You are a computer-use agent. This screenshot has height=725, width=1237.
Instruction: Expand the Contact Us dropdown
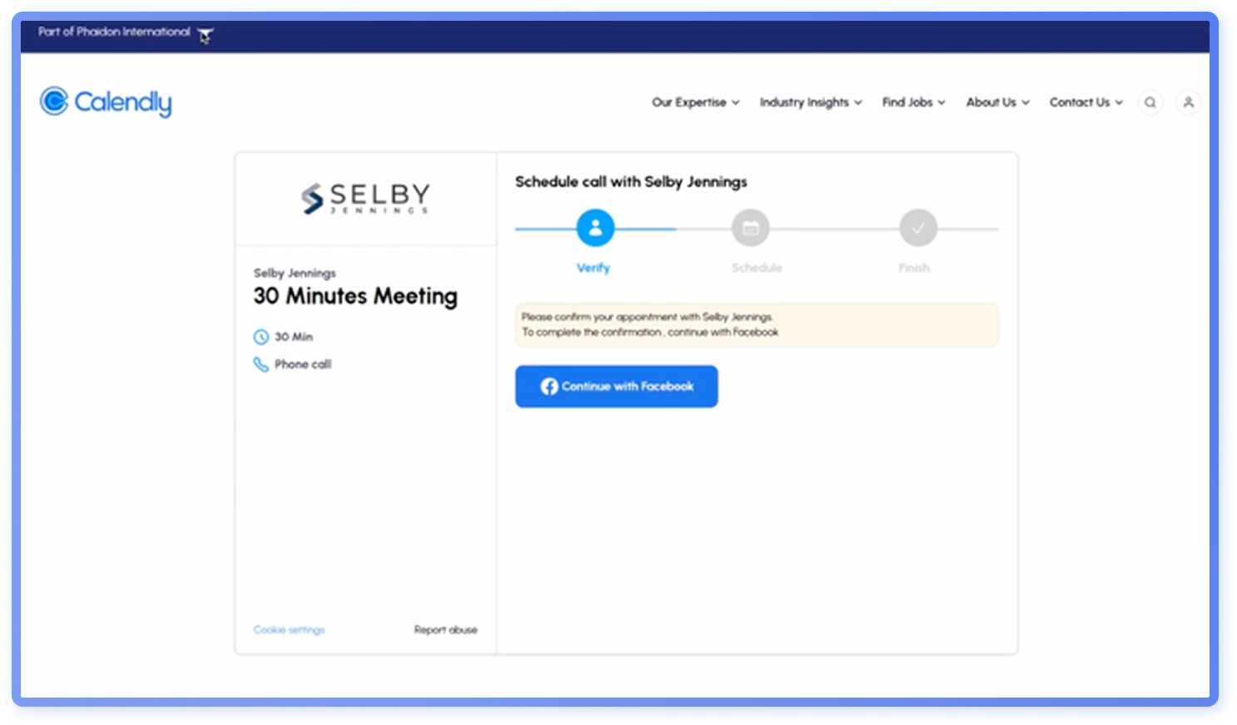click(1086, 102)
